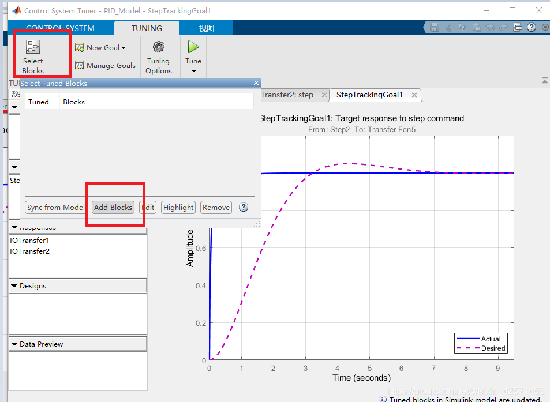The width and height of the screenshot is (550, 402).
Task: Click the Redo arrow icon
Action: tap(504, 27)
